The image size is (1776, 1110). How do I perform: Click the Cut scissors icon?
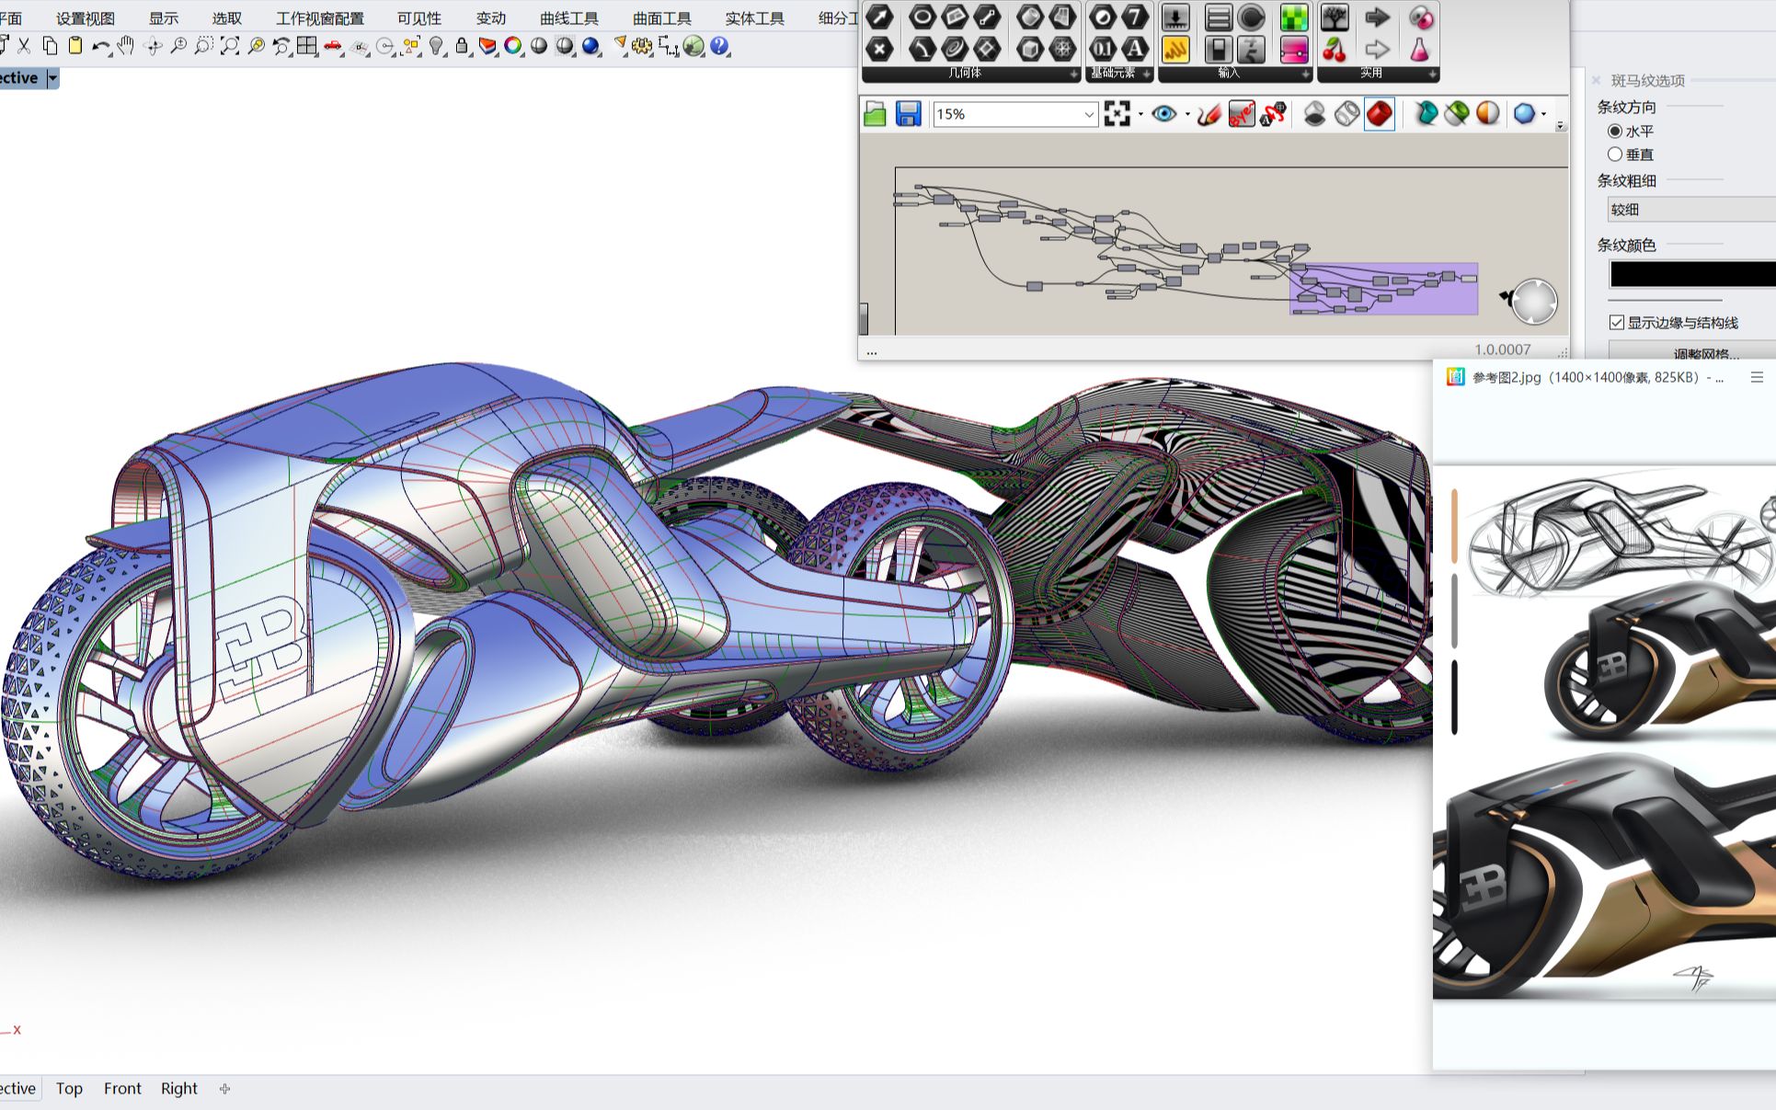[25, 46]
